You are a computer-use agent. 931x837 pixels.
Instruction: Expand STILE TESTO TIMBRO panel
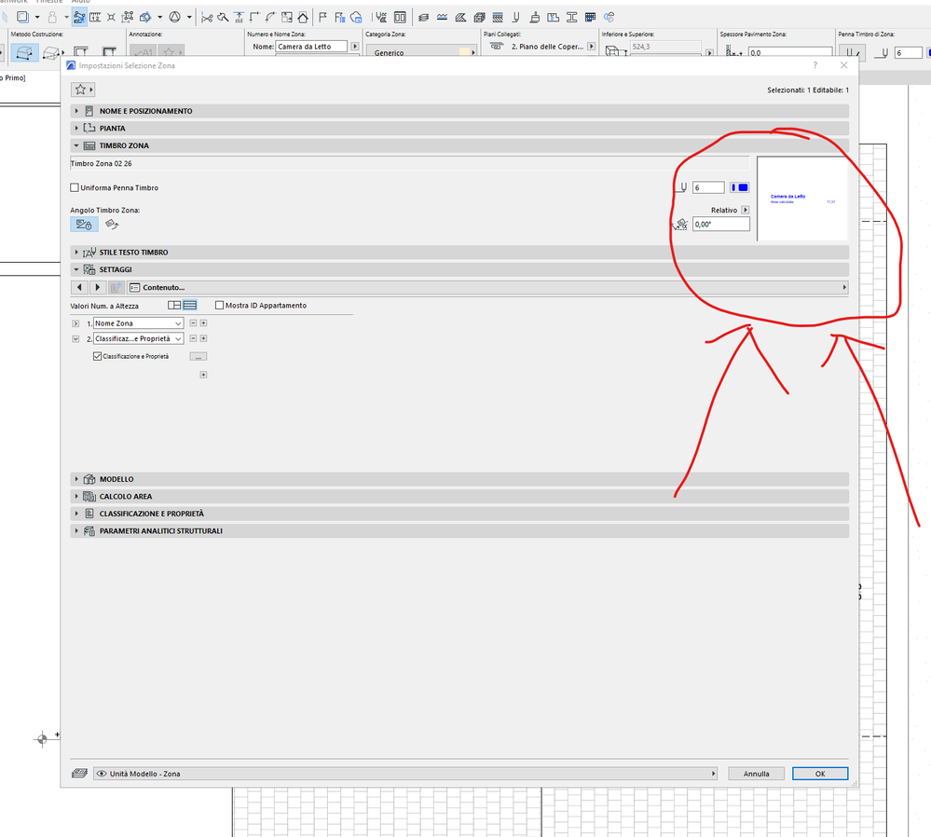[x=459, y=253]
